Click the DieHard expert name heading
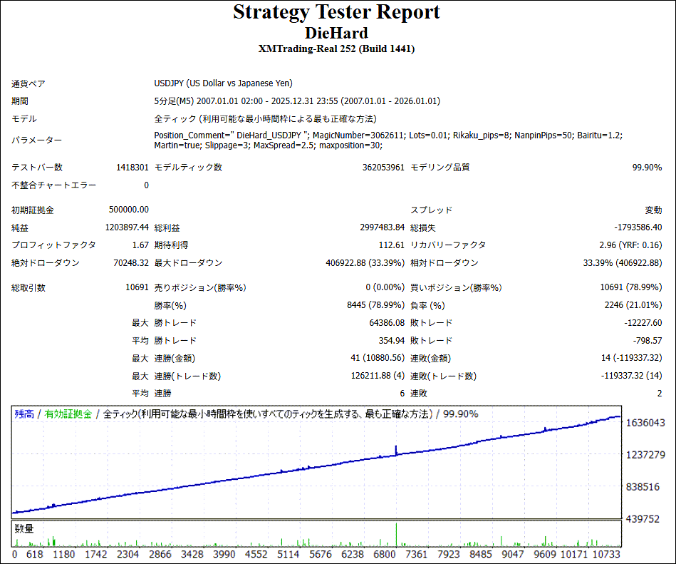 (337, 33)
